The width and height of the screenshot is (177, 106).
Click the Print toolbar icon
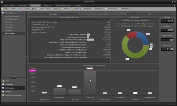[47, 9]
